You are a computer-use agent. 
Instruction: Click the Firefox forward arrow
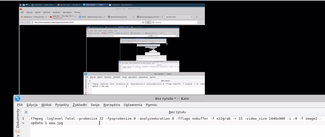tap(27, 22)
